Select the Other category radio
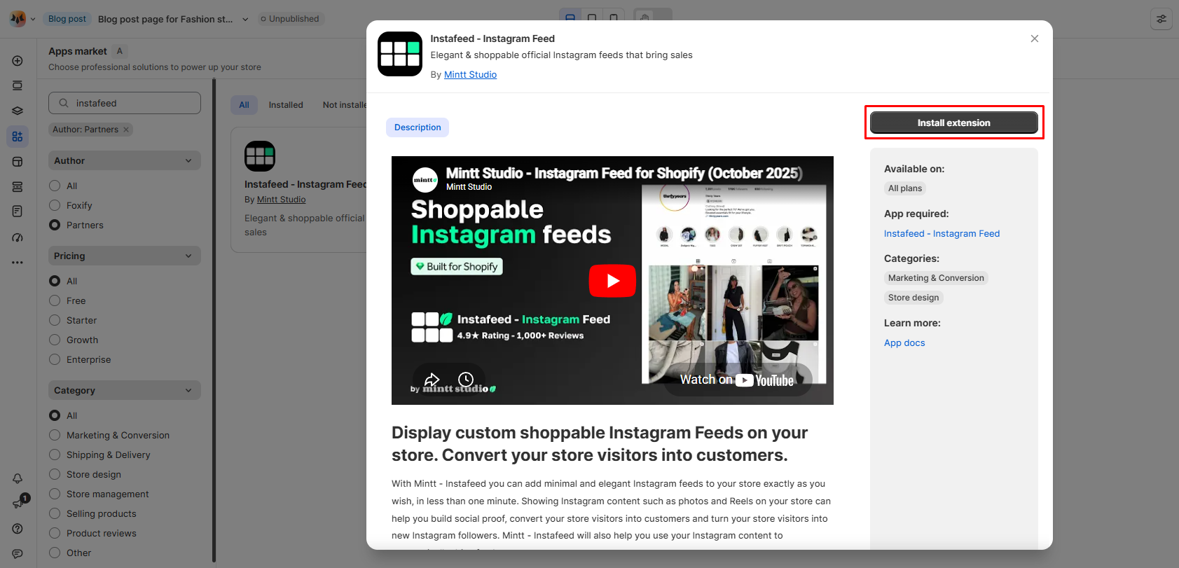Screen dimensions: 1179x568 point(55,553)
